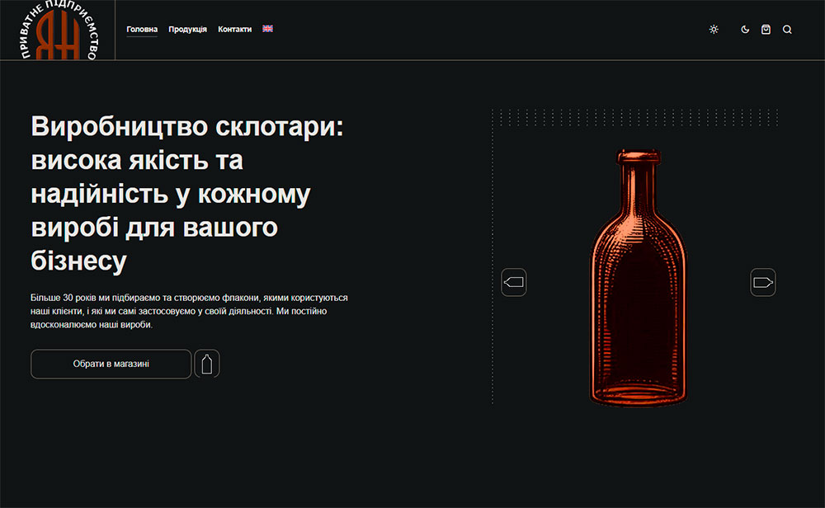The height and width of the screenshot is (508, 825).
Task: Open site search with magnifier icon
Action: pyautogui.click(x=787, y=30)
